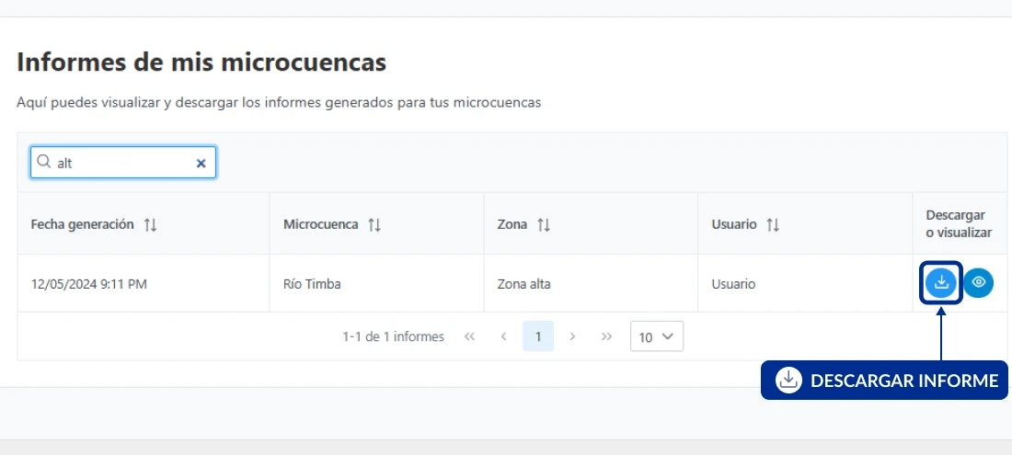Click the Zona alta cell in the row
The height and width of the screenshot is (455, 1012).
point(523,284)
